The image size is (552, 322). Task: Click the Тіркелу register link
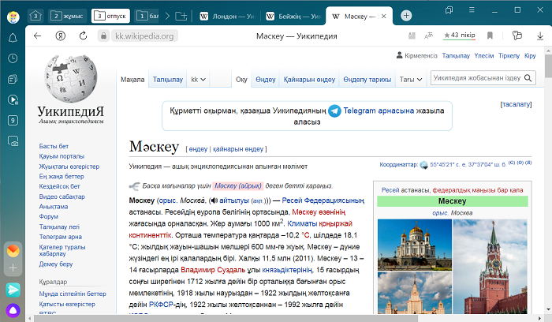coord(509,56)
